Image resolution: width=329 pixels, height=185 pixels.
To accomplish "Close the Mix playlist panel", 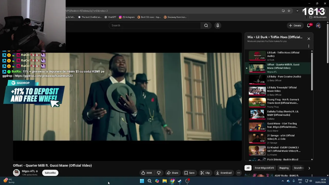I will [x=309, y=39].
